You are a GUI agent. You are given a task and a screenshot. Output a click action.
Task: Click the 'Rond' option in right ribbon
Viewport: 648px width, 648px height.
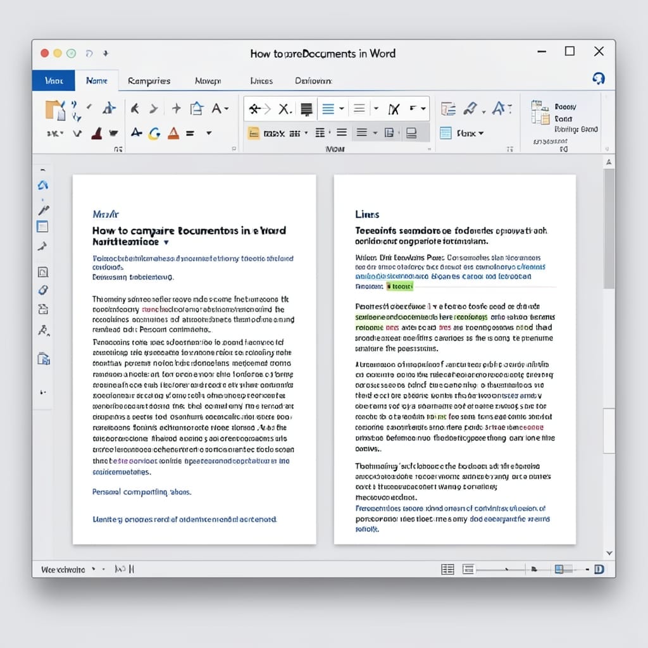click(x=563, y=118)
